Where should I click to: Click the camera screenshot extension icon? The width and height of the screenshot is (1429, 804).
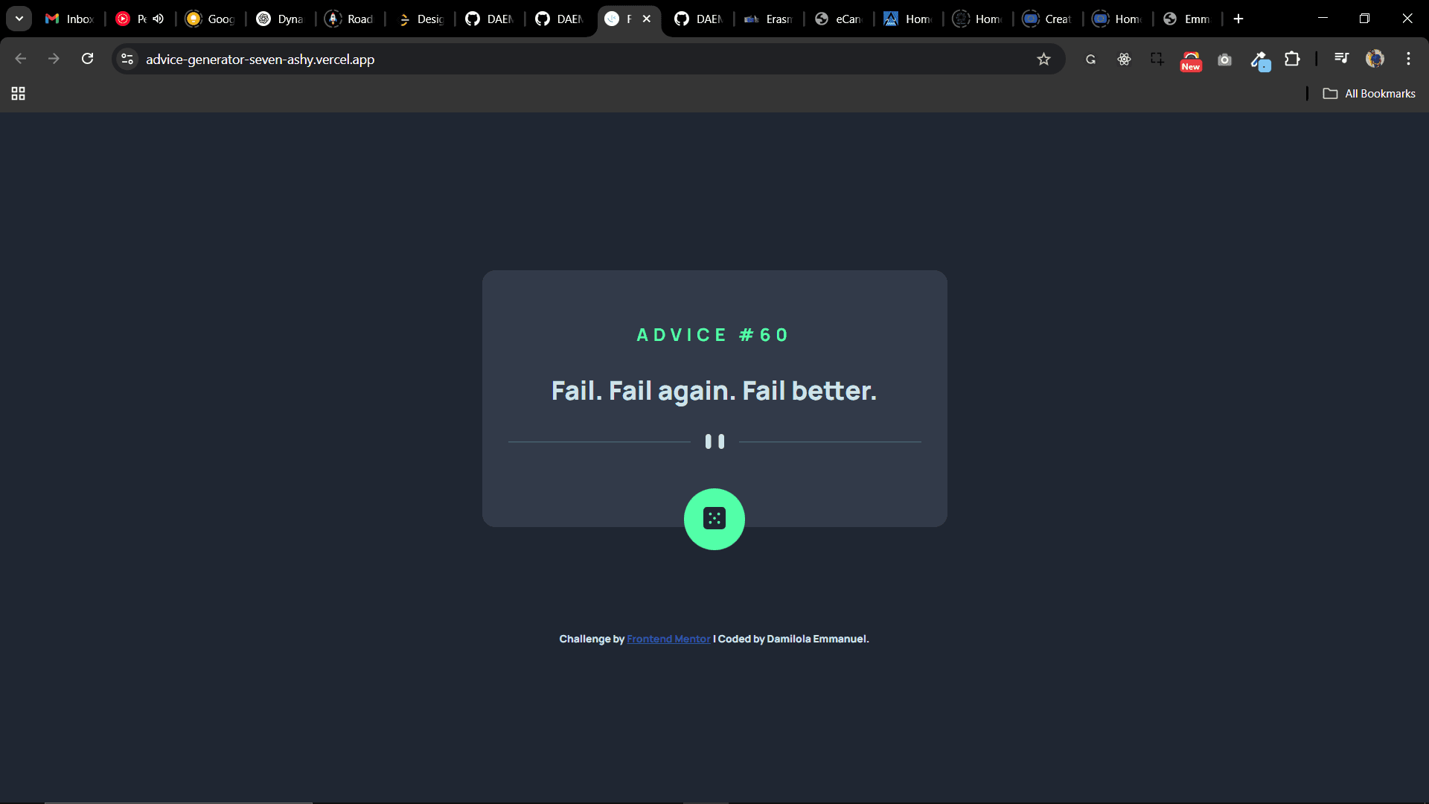pos(1224,60)
